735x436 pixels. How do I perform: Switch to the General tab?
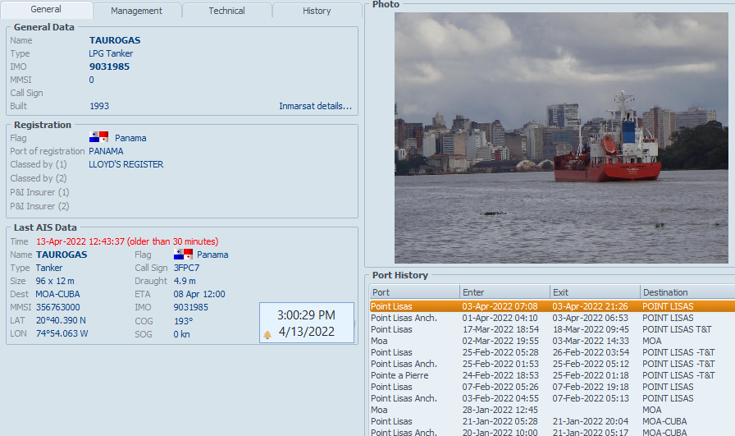(46, 9)
